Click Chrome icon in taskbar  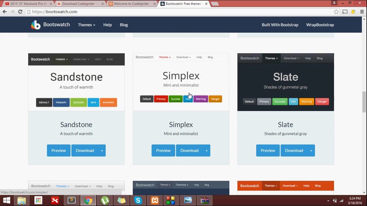tap(88, 200)
